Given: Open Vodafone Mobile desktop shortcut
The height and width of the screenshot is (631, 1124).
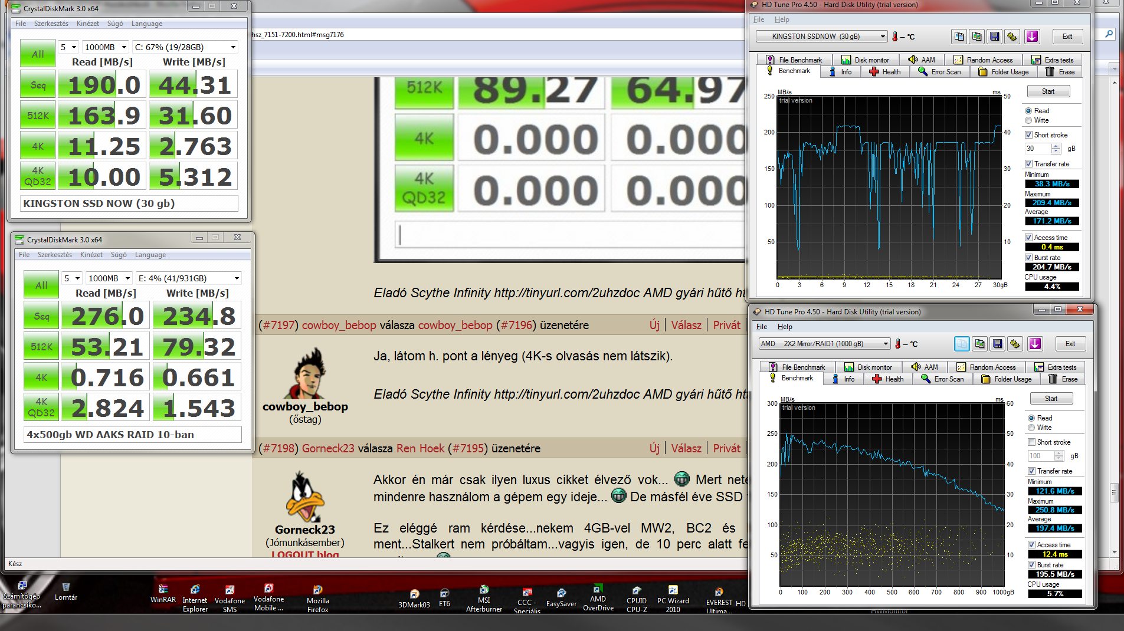Looking at the screenshot, I should tap(268, 597).
